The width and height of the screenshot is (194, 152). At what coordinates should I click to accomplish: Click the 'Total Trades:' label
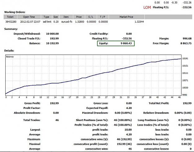(x=32, y=120)
